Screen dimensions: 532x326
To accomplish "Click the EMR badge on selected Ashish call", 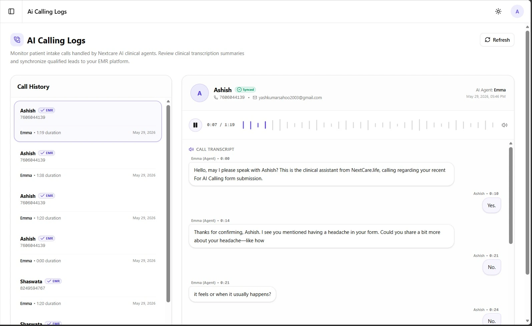I will (46, 110).
